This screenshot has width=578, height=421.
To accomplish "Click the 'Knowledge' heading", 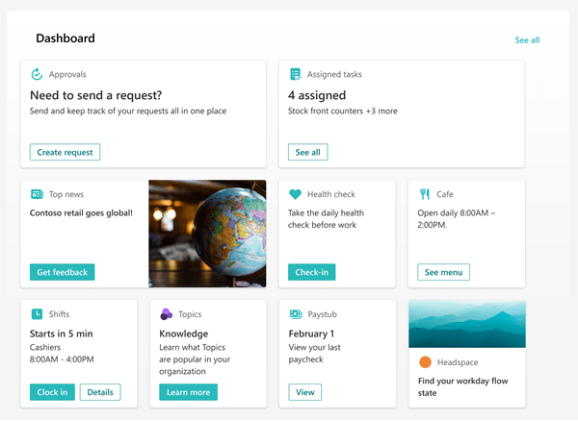I will coord(184,334).
